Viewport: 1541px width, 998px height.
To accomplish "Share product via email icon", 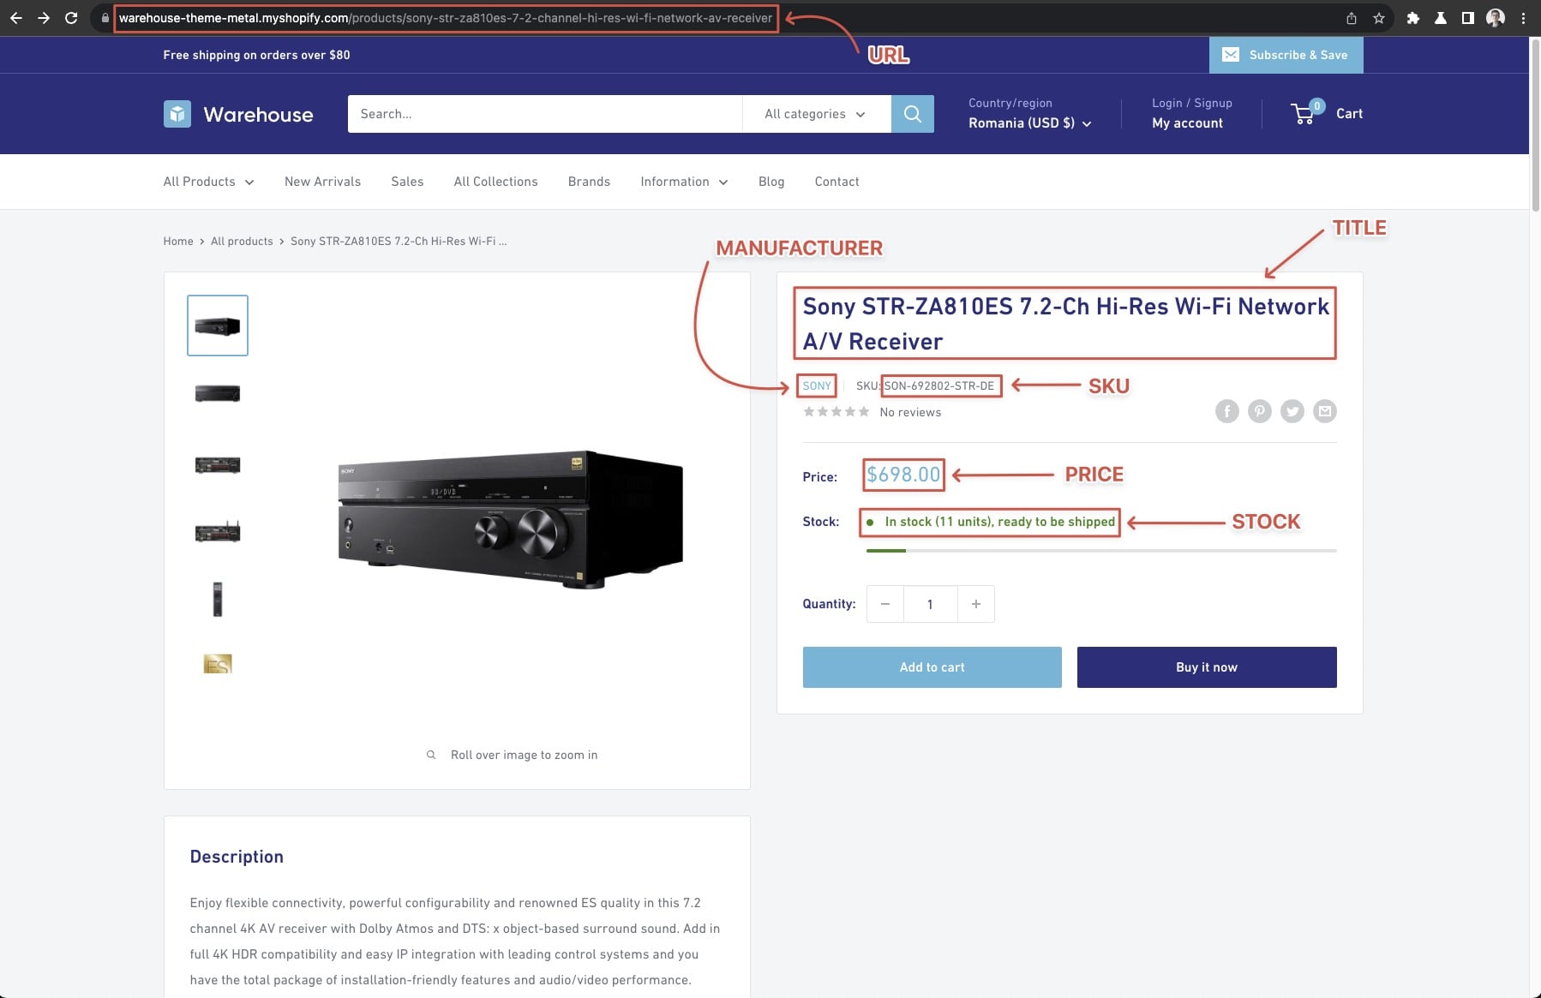I will [1325, 412].
